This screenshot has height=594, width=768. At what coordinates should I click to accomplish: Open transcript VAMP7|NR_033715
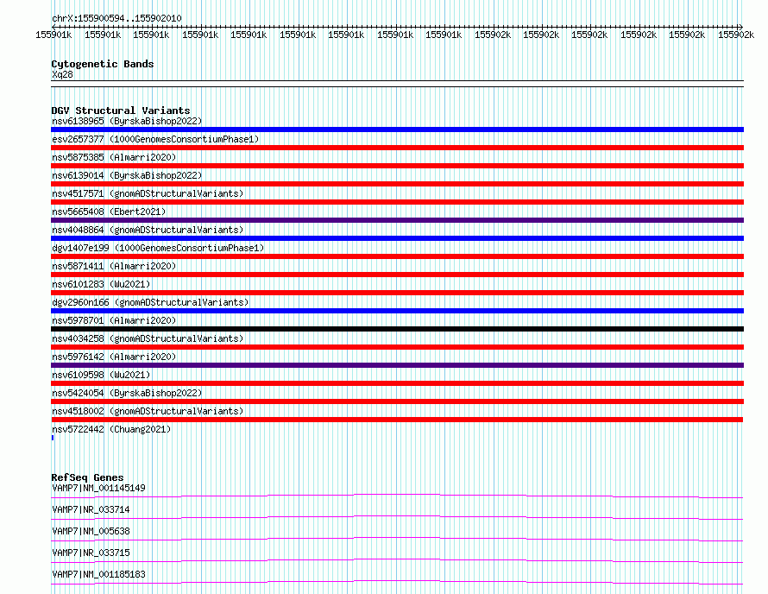(91, 553)
